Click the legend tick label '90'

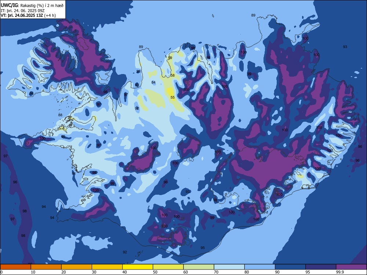coord(277,272)
